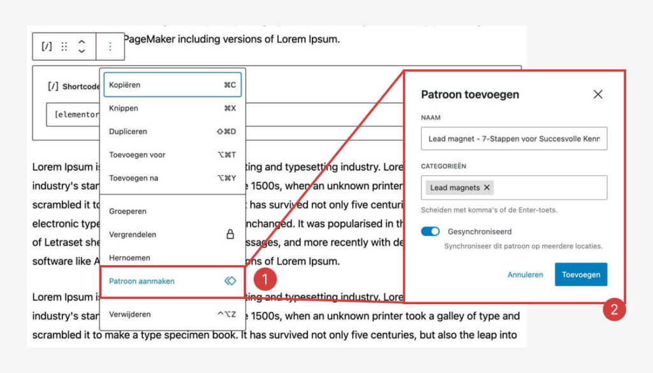The height and width of the screenshot is (373, 653).
Task: Click the pattern diamond icon beside Patroon aanmaken
Action: (230, 281)
